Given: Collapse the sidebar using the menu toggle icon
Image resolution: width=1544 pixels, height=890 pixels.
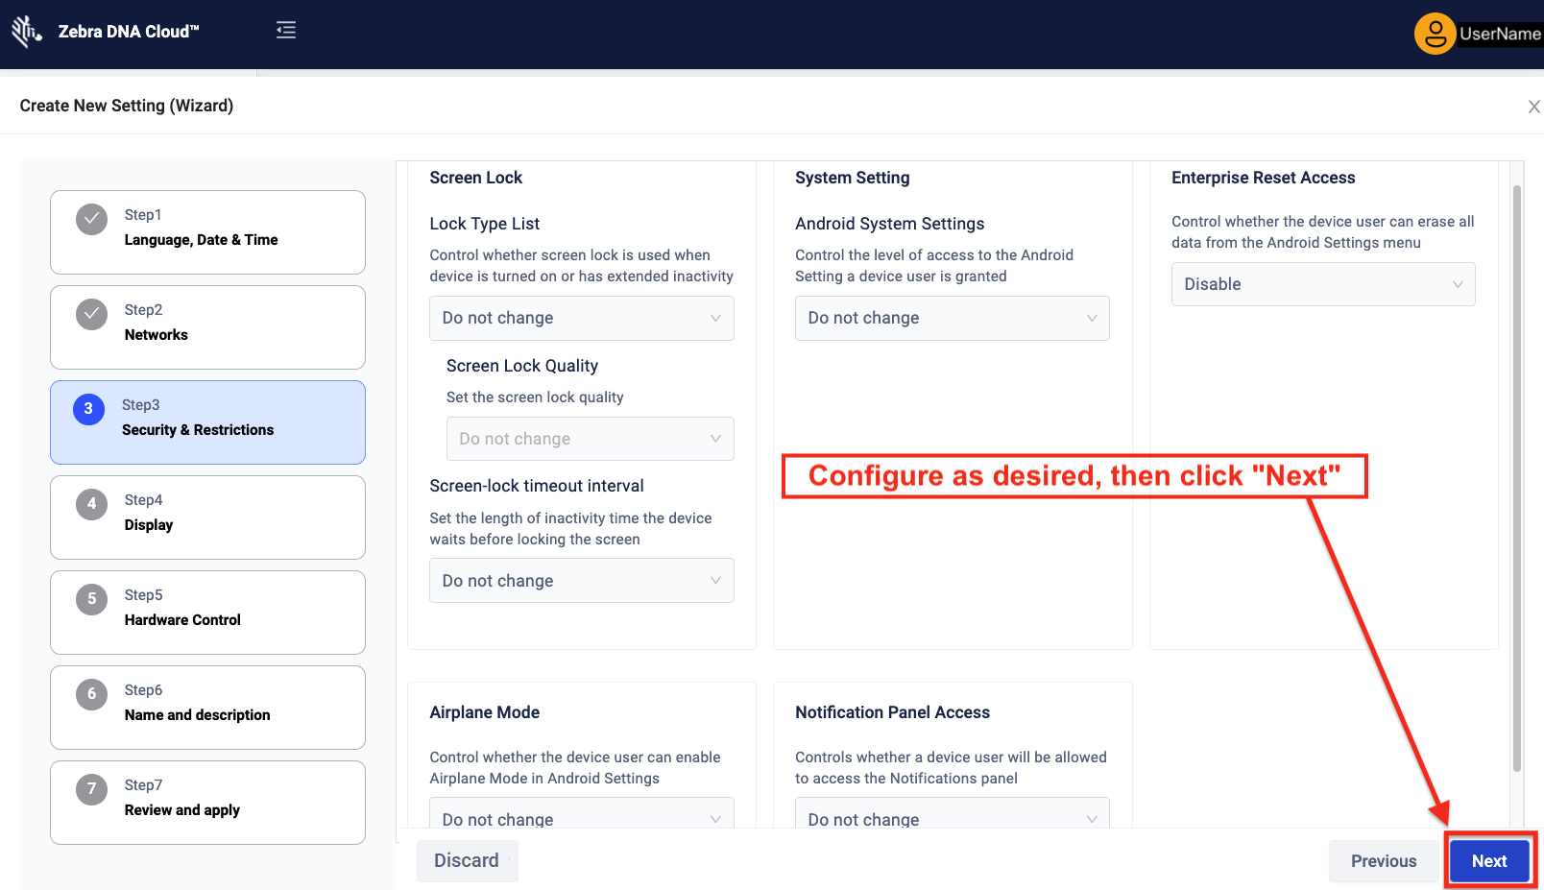Looking at the screenshot, I should (x=286, y=31).
